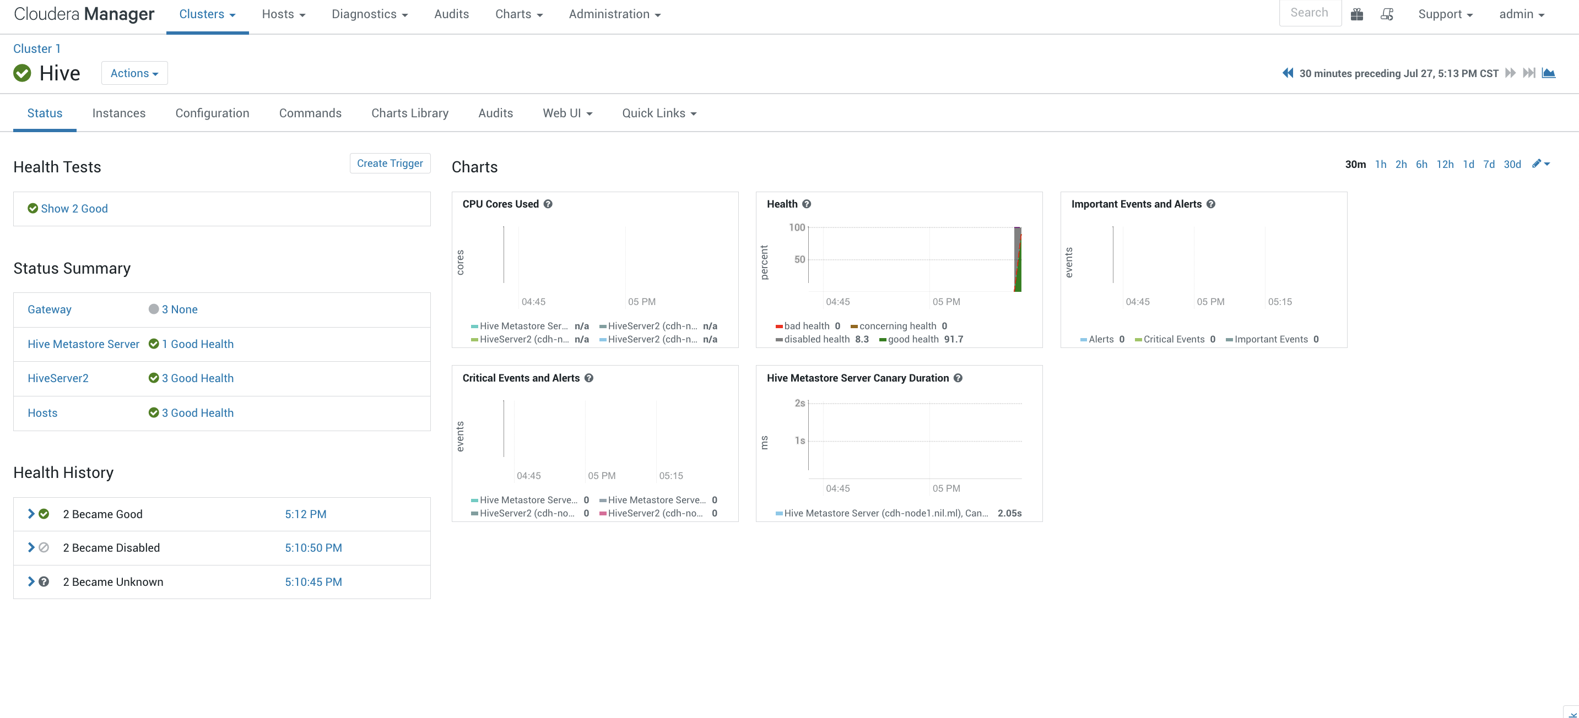Set chart range to 30d
Image resolution: width=1579 pixels, height=718 pixels.
tap(1512, 164)
